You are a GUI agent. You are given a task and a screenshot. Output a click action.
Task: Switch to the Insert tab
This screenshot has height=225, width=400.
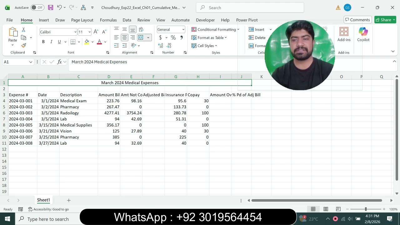coord(44,20)
